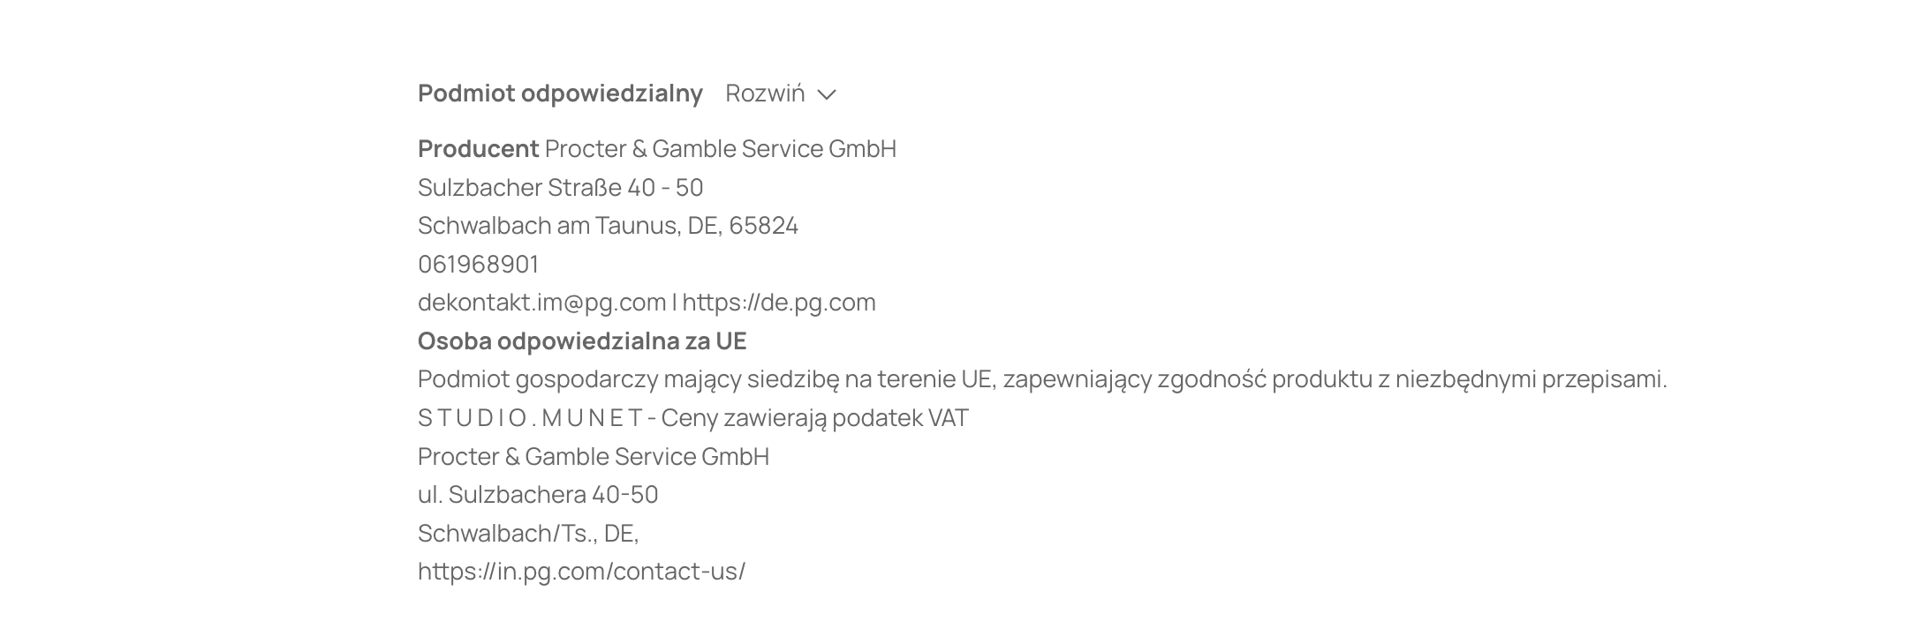Select the Osoba odpowiedzialna za UE heading
The width and height of the screenshot is (1906, 621).
pyautogui.click(x=583, y=340)
